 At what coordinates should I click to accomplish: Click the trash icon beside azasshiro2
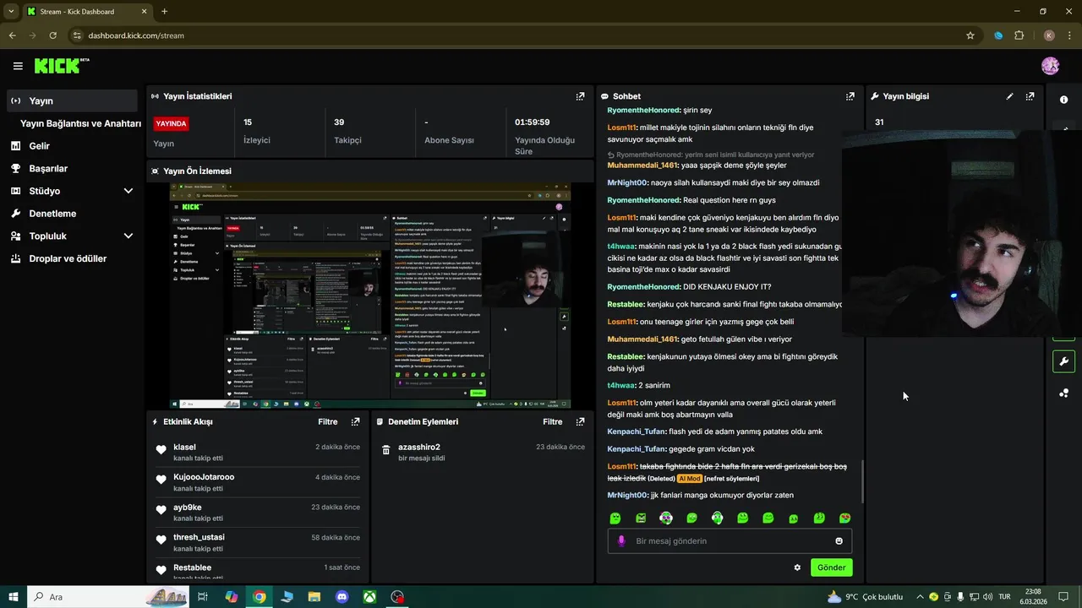click(385, 450)
